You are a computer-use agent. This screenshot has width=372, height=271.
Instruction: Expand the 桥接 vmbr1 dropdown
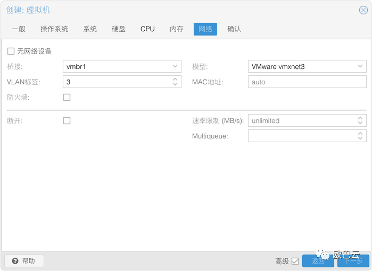tap(175, 66)
